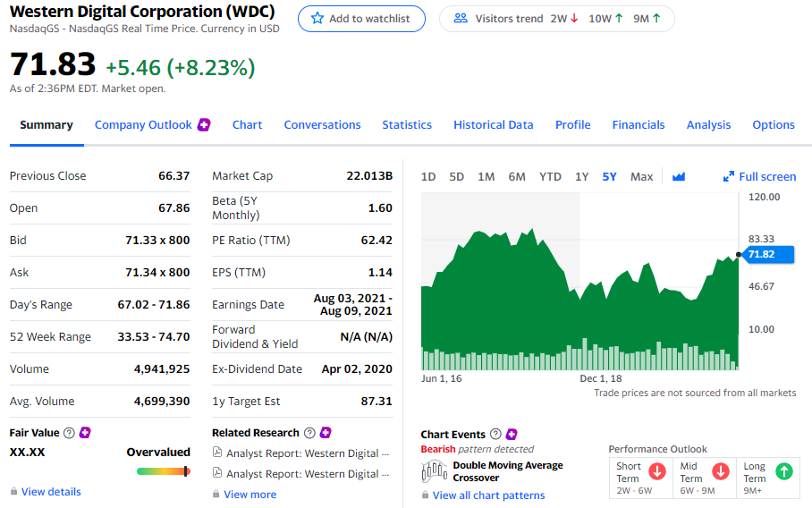Open the Options tab
Viewport: 812px width, 508px height.
coord(774,125)
